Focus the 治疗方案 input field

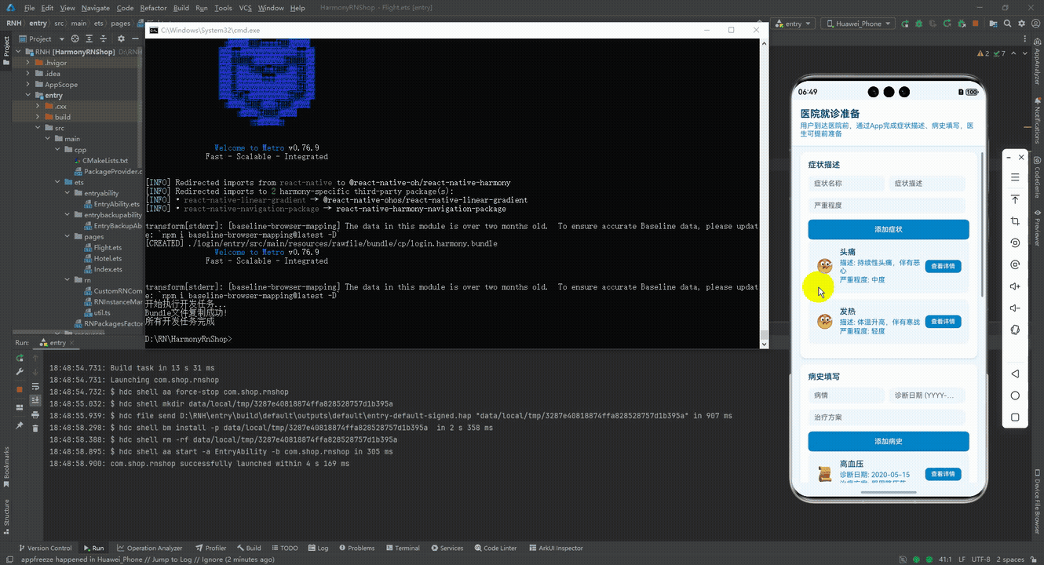click(x=887, y=417)
